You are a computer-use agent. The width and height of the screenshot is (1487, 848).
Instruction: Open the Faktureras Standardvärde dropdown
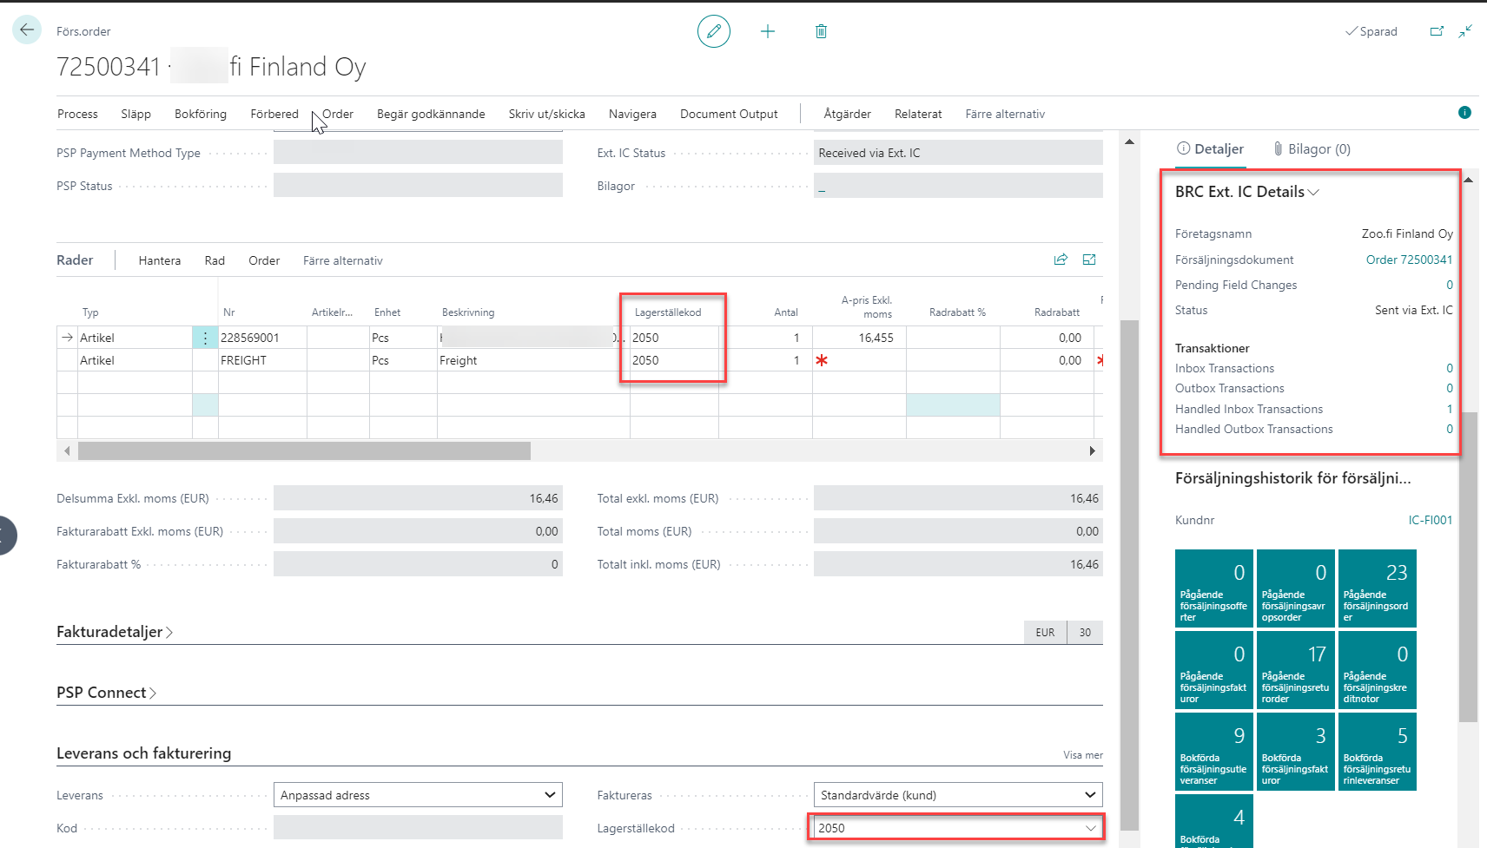coord(958,795)
